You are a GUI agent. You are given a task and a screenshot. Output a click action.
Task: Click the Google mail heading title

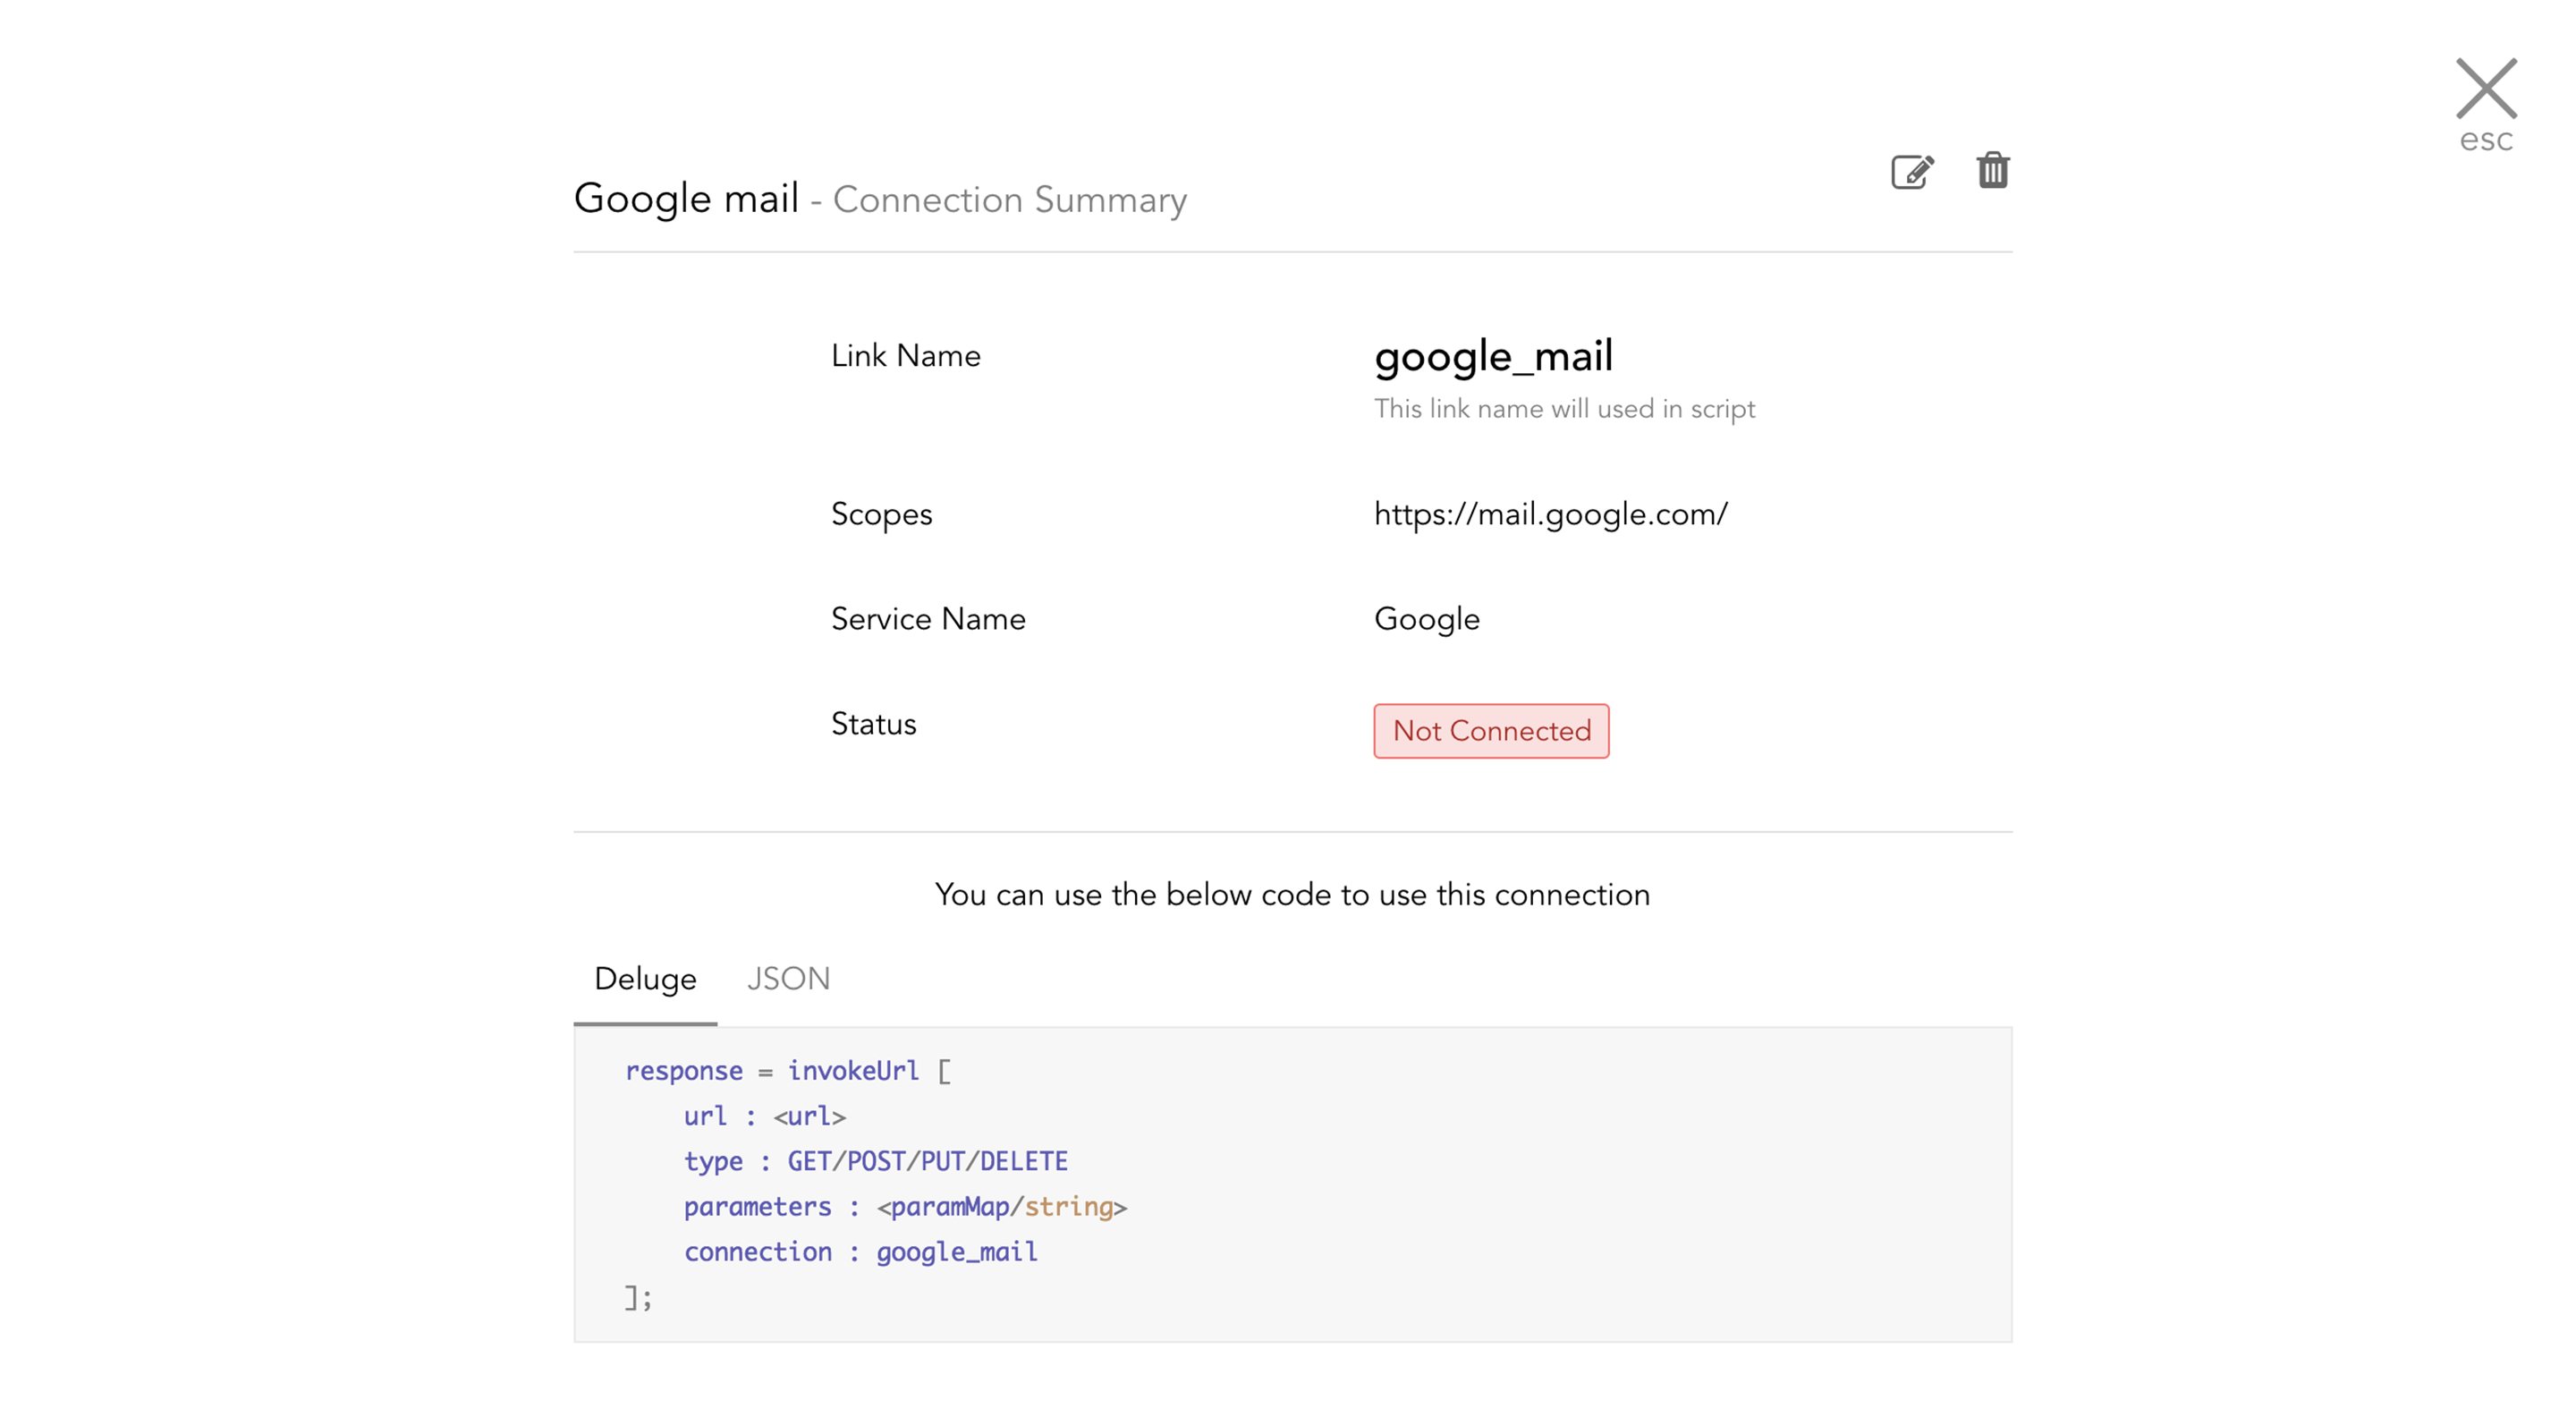click(x=686, y=198)
